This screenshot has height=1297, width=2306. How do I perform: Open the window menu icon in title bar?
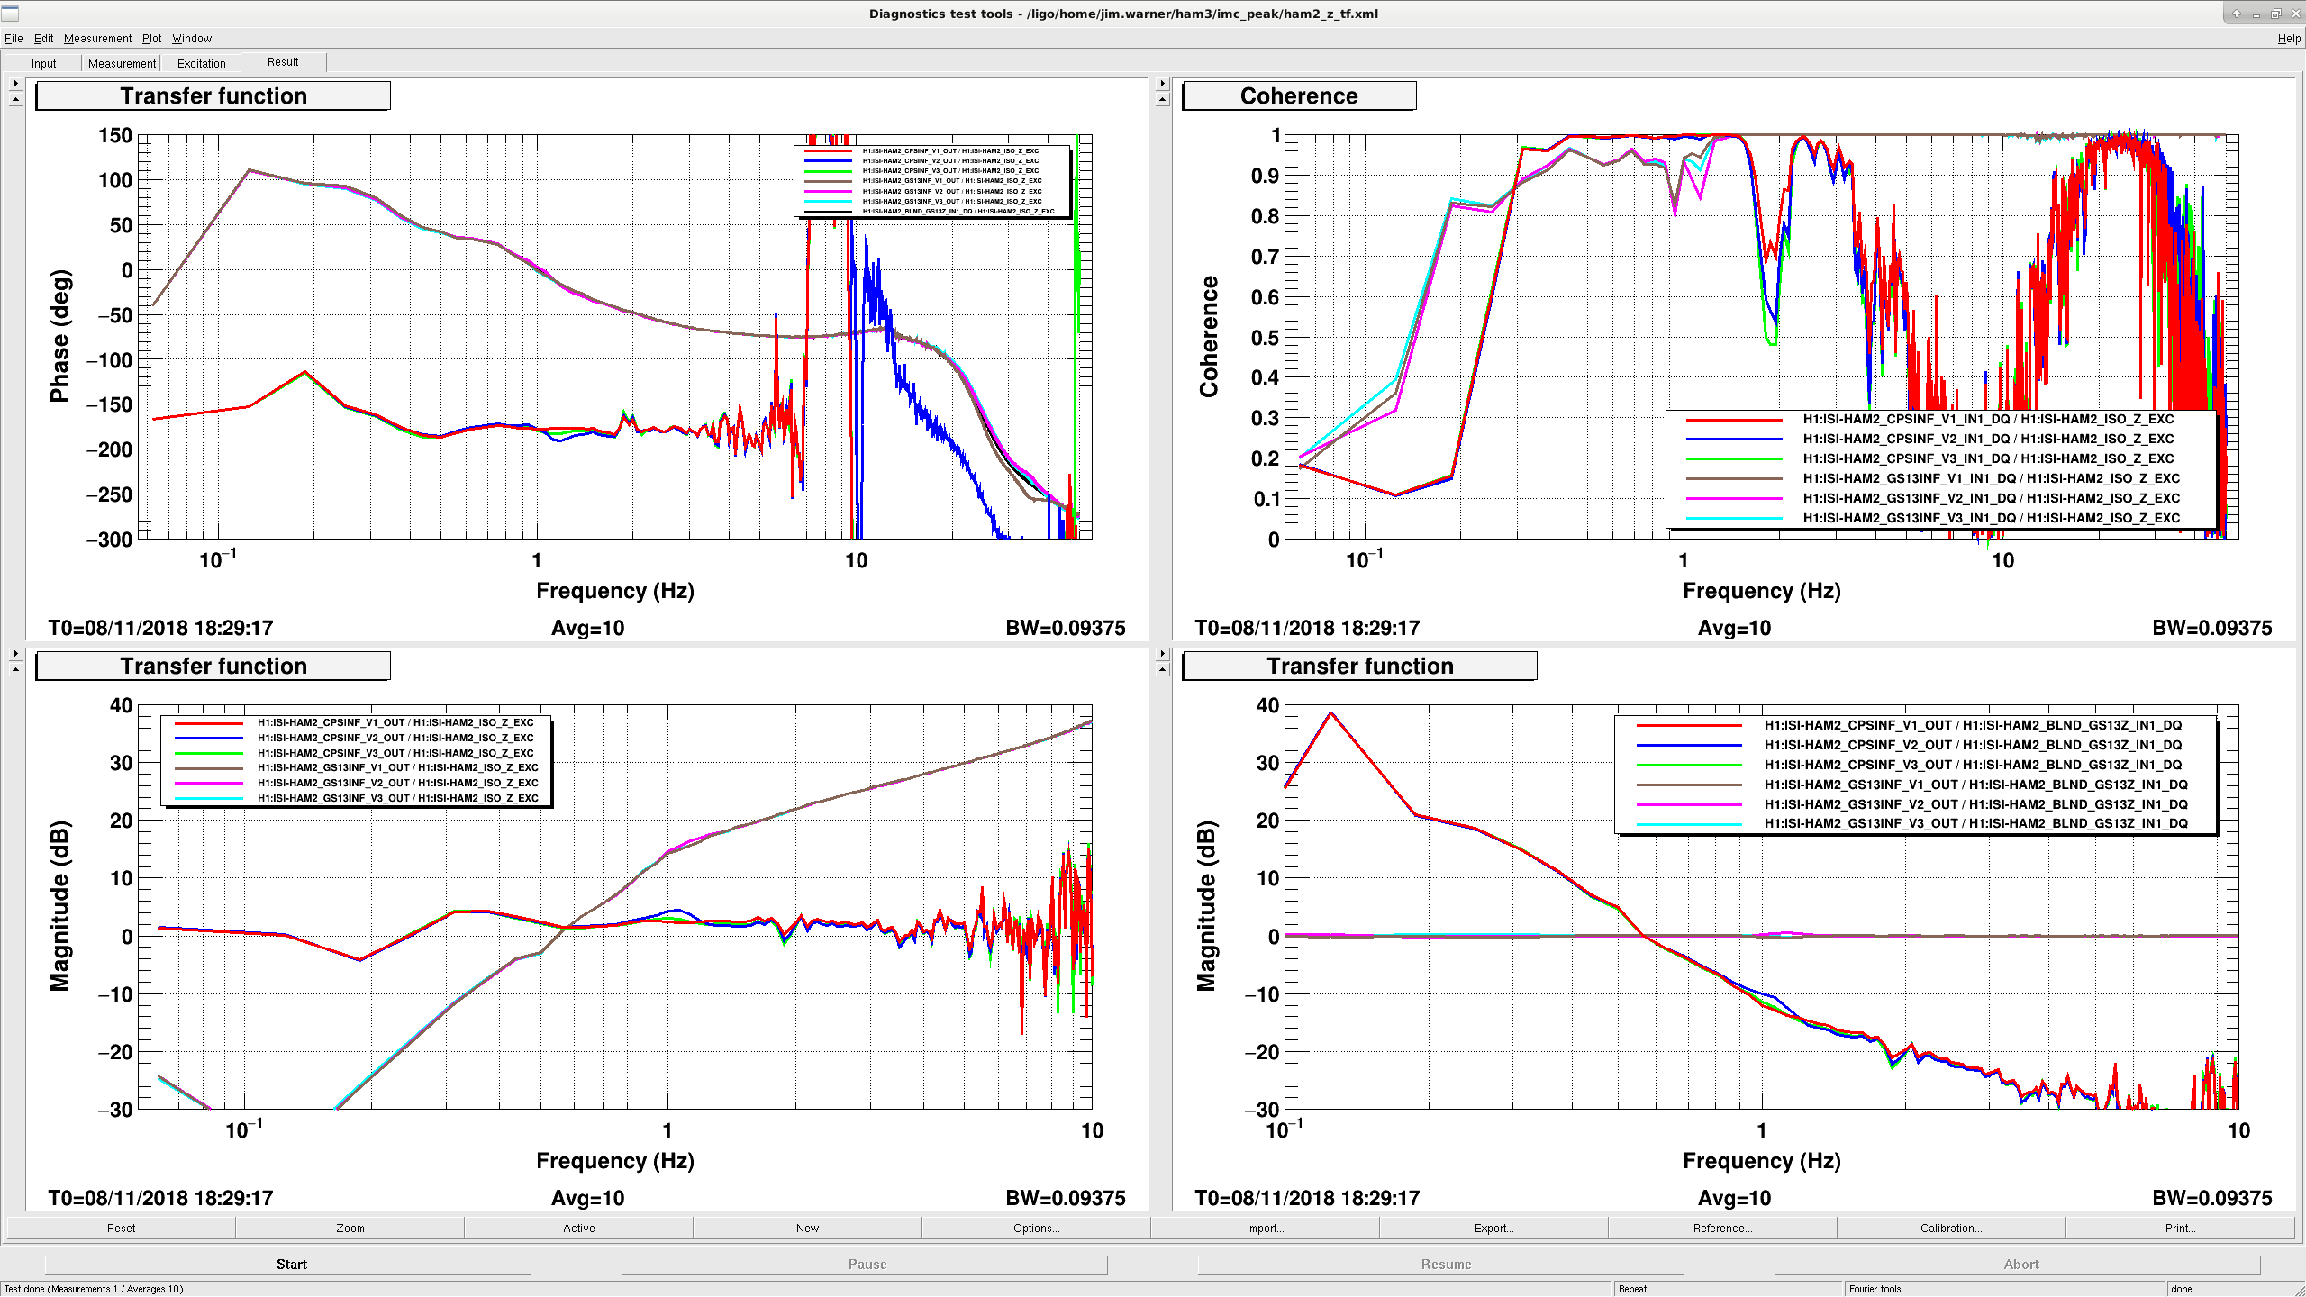click(x=10, y=13)
